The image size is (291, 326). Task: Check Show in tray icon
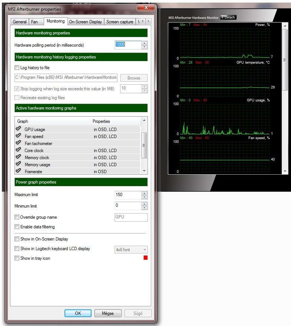point(17,258)
